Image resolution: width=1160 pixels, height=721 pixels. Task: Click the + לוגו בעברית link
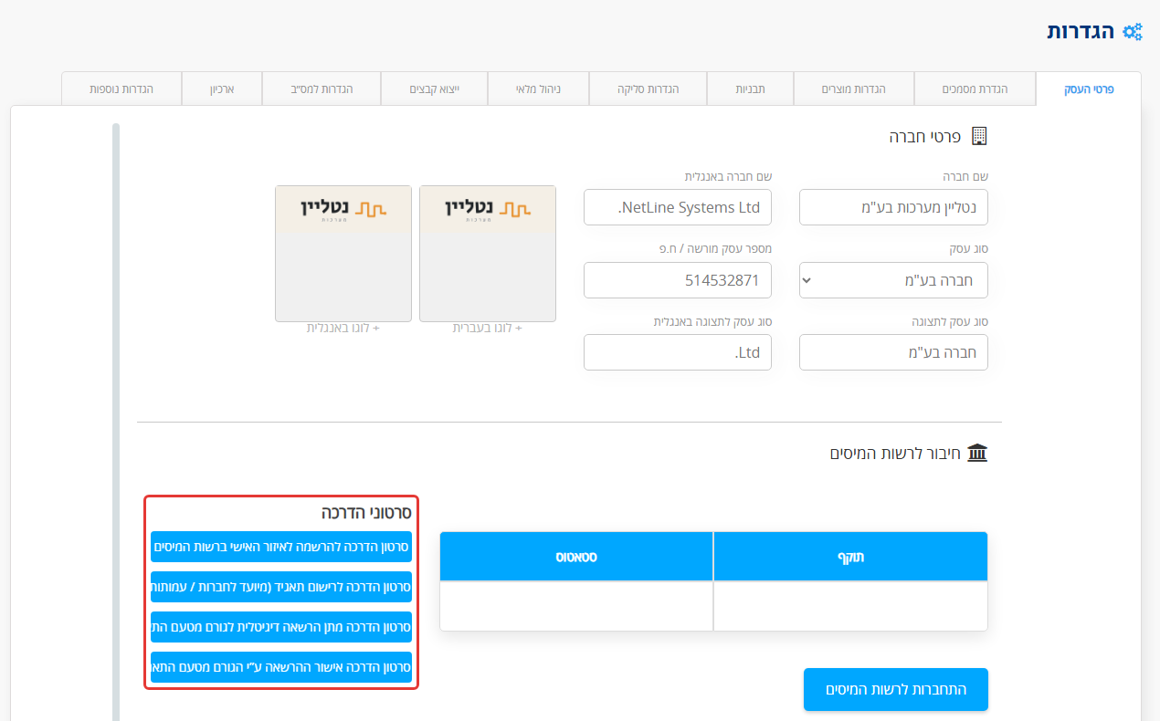click(488, 328)
